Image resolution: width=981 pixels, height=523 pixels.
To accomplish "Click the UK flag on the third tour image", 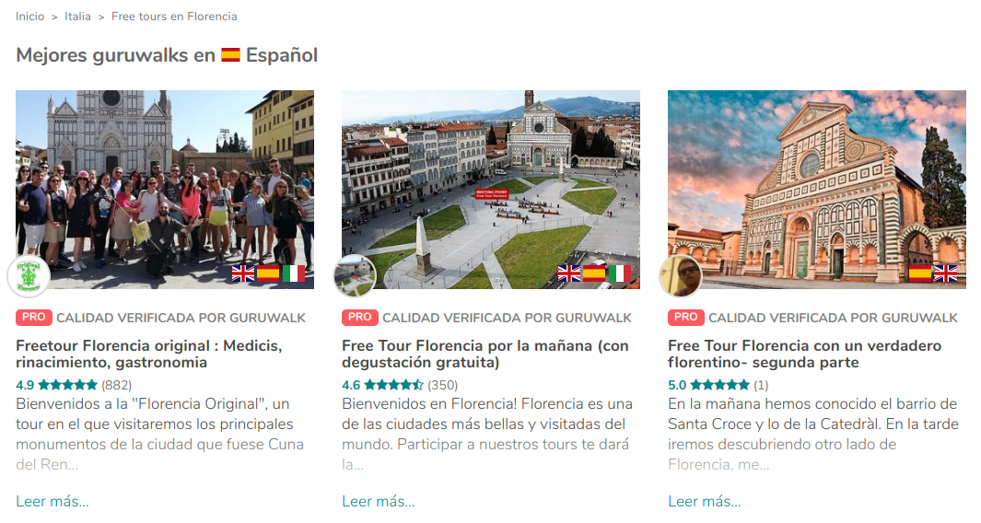I will pyautogui.click(x=945, y=273).
